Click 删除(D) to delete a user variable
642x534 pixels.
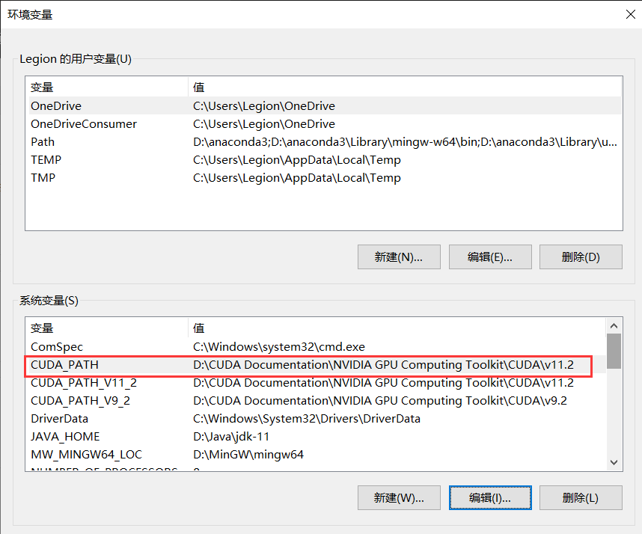(581, 257)
